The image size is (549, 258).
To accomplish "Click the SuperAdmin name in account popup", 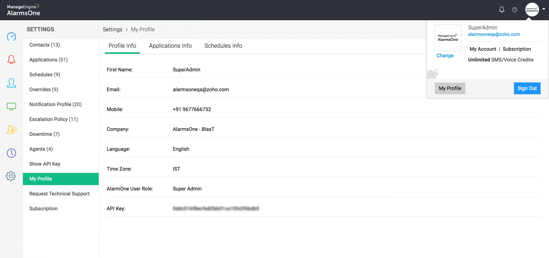I will click(x=482, y=27).
